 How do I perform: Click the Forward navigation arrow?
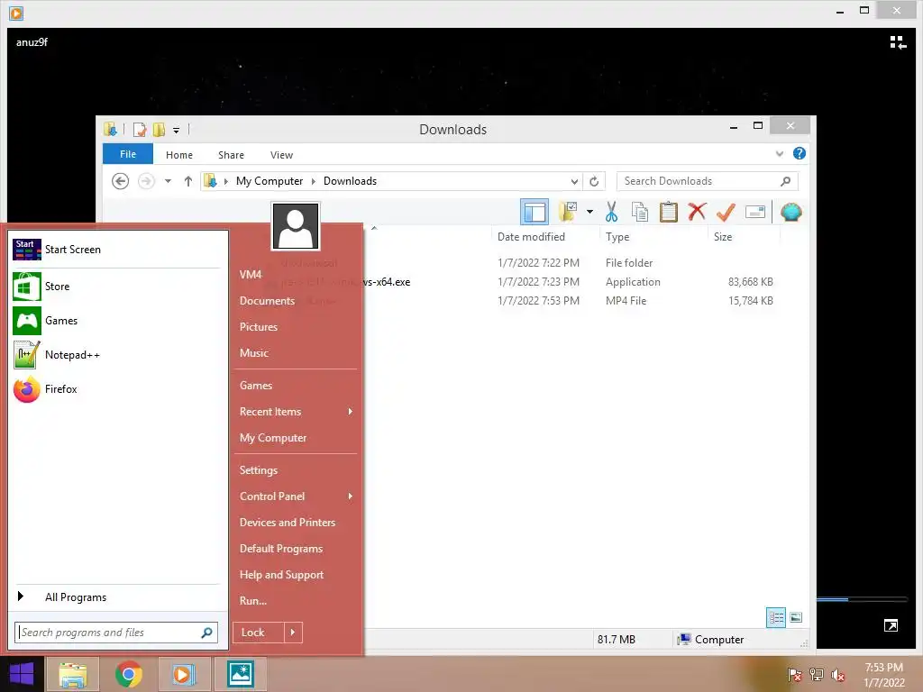point(146,181)
